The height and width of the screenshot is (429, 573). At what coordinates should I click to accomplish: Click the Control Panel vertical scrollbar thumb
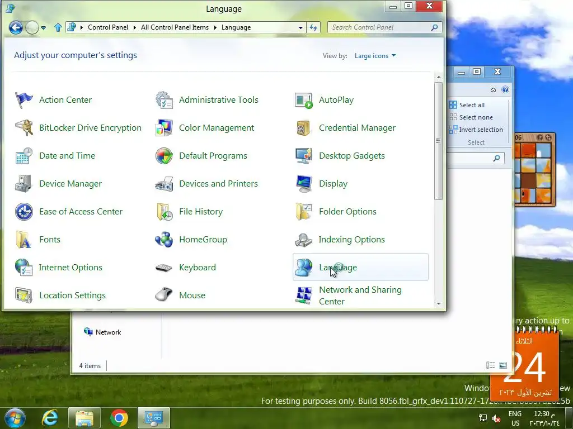(439, 141)
